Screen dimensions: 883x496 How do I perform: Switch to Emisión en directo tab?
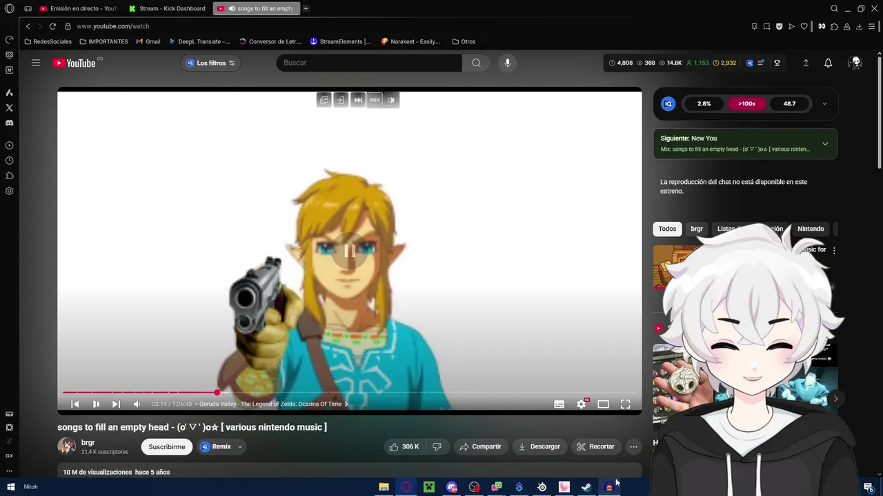[78, 8]
